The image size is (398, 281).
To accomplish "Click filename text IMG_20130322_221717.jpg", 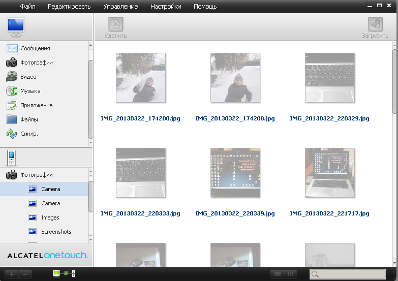I will pos(329,213).
